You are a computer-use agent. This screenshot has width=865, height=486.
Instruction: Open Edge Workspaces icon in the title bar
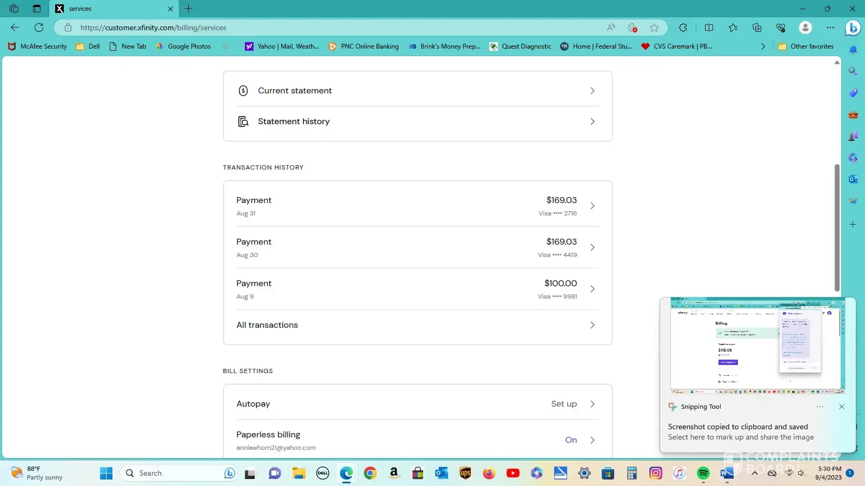click(14, 9)
